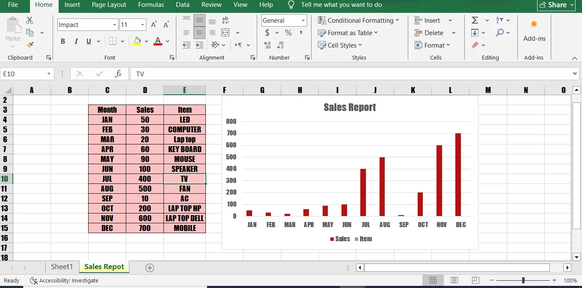
Task: Toggle Center horizontal alignment
Action: (x=199, y=33)
